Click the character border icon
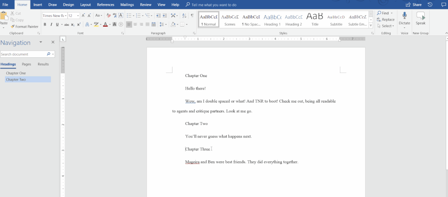Viewport: 448px width, 197px height. [121, 16]
